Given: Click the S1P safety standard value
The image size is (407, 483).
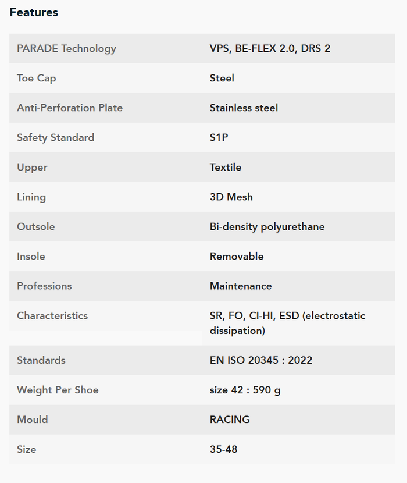Looking at the screenshot, I should tap(219, 137).
